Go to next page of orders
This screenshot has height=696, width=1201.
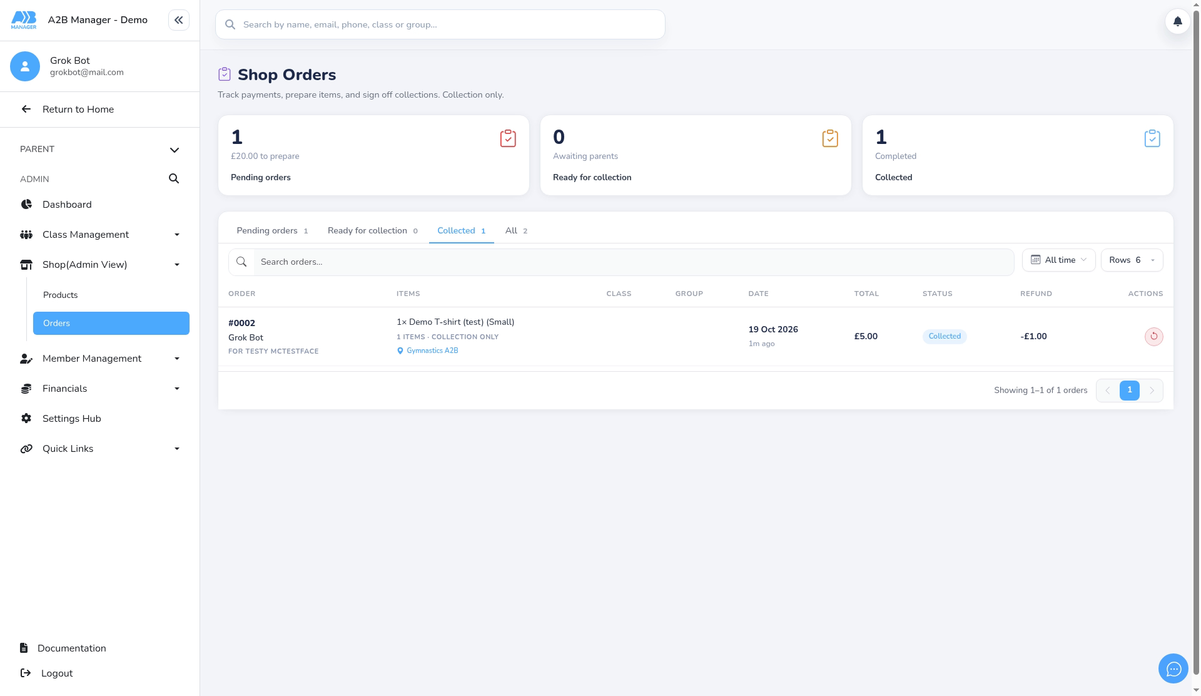1152,391
